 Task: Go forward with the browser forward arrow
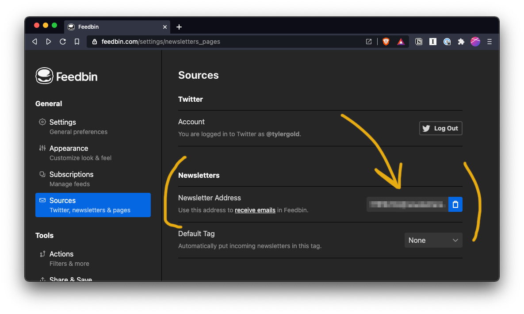click(x=49, y=42)
